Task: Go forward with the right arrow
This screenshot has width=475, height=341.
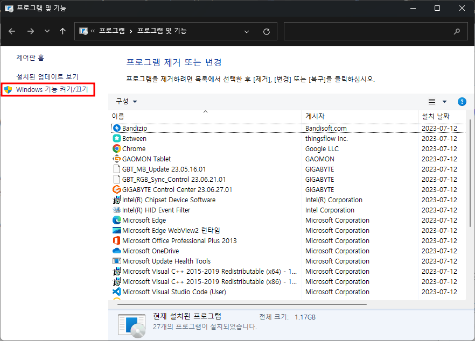Action: click(31, 31)
